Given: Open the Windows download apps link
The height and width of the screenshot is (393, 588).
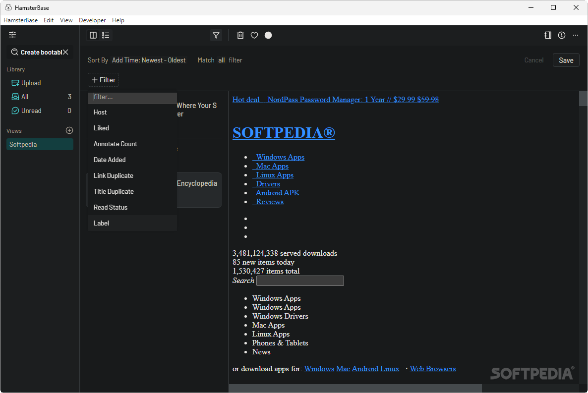Looking at the screenshot, I should tap(319, 369).
